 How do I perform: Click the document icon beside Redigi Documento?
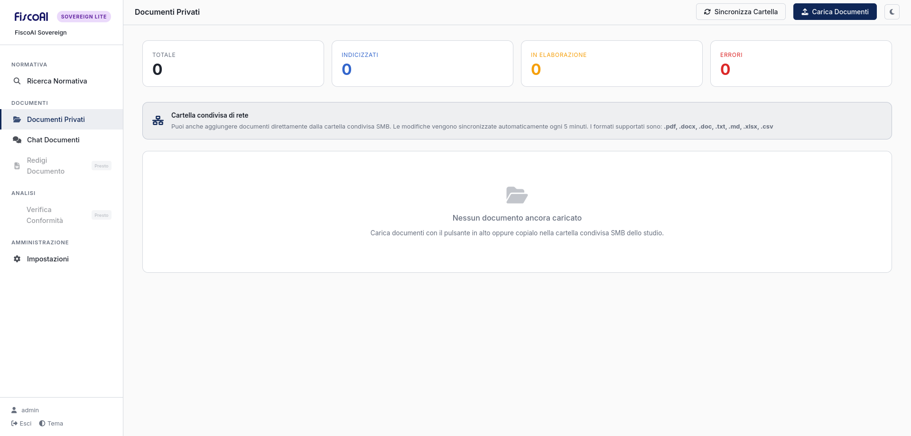(x=17, y=166)
